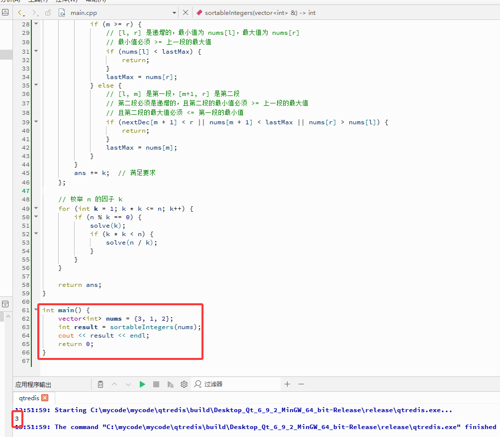500x437 pixels.
Task: Jump to next output item arrow
Action: [x=128, y=384]
